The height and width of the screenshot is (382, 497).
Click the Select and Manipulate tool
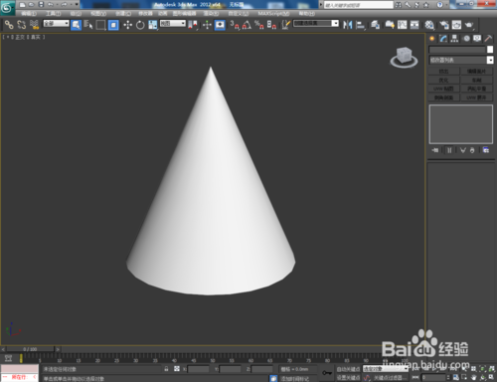[207, 25]
